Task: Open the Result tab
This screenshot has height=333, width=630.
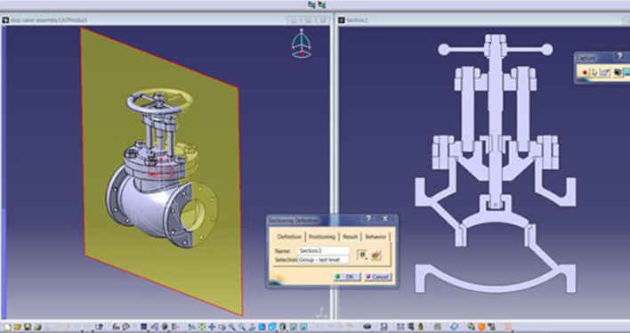Action: [x=350, y=237]
